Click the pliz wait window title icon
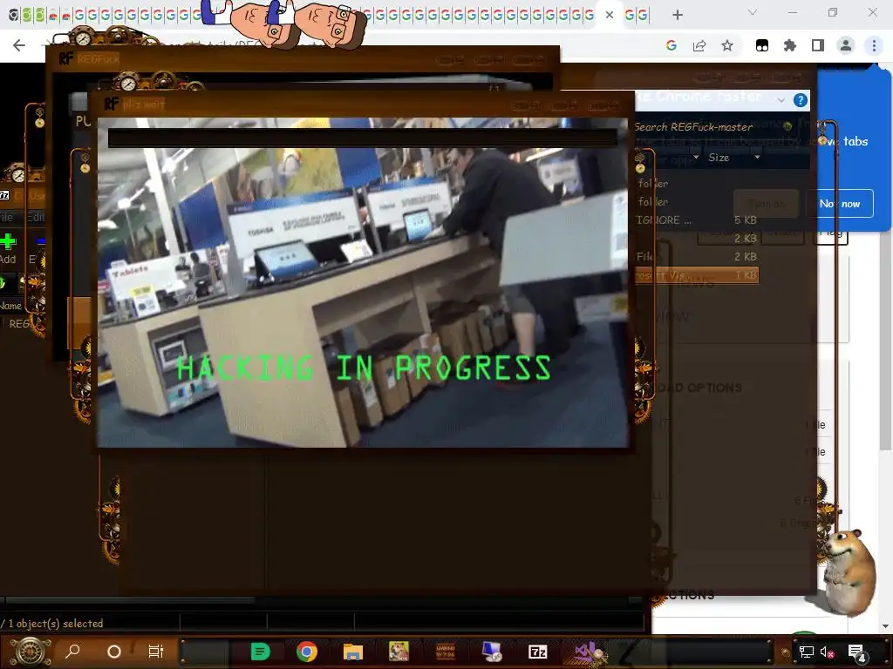Viewport: 893px width, 669px height. click(x=111, y=104)
